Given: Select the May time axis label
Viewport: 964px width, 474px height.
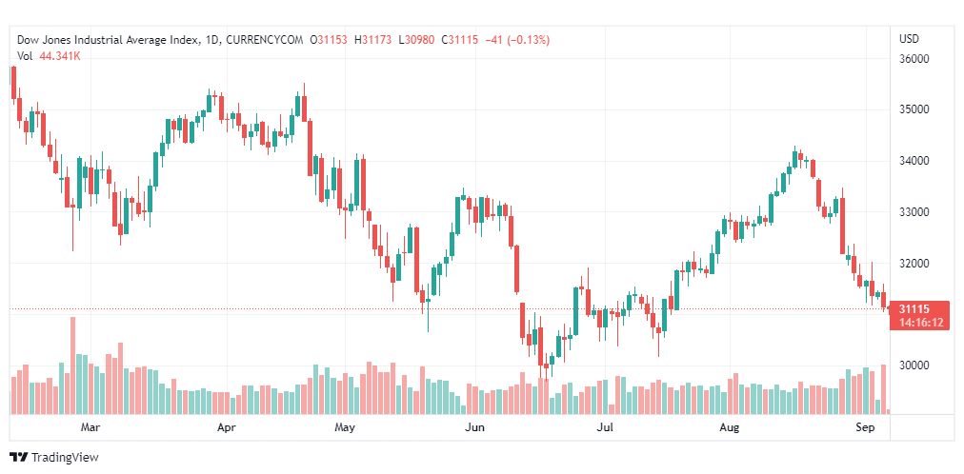Looking at the screenshot, I should pyautogui.click(x=345, y=426).
